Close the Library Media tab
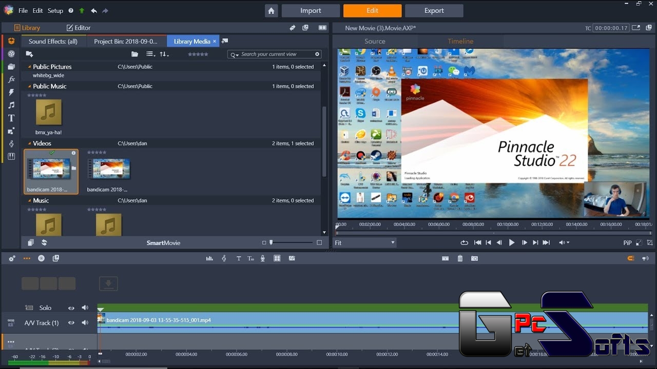 (215, 41)
